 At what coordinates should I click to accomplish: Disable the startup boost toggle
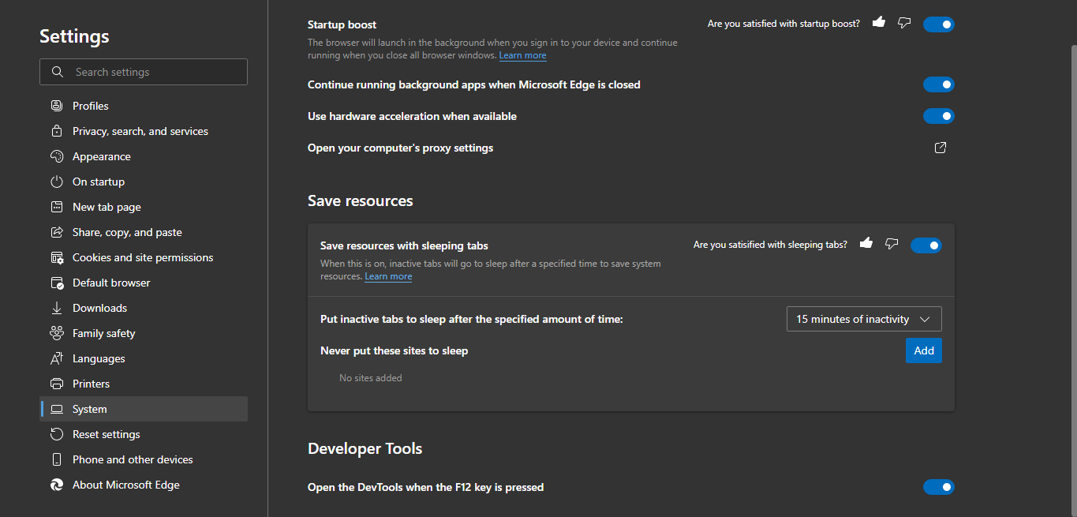(938, 24)
